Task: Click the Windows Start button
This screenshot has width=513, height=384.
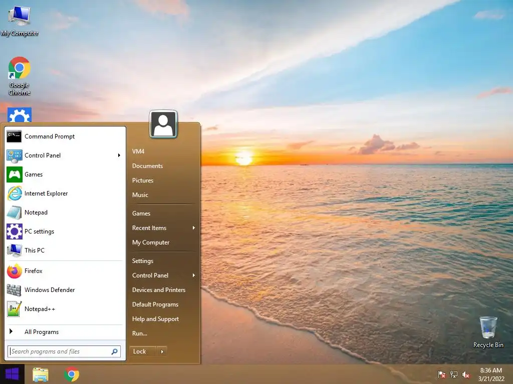Action: 12,374
